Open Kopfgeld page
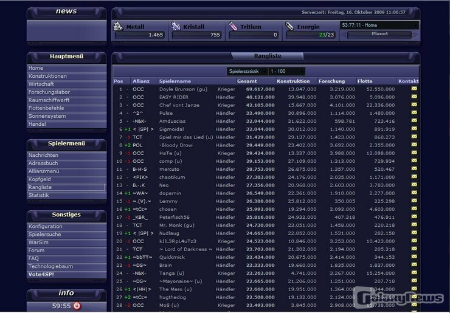This screenshot has height=313, width=450. 66,179
